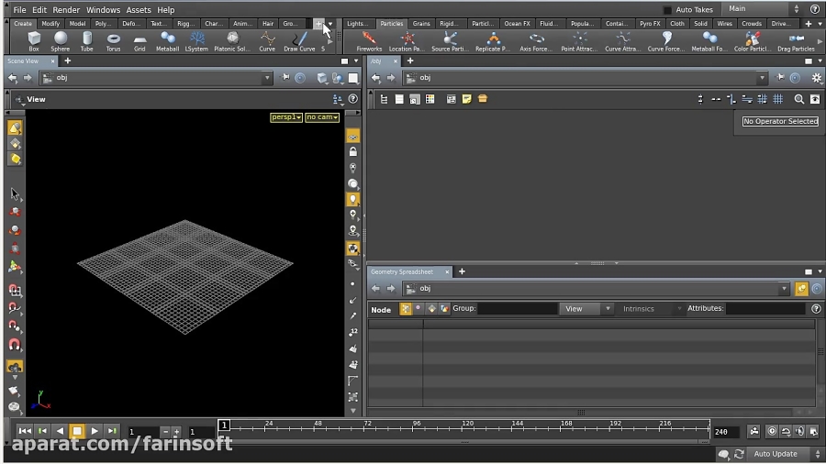Open the Windows menu
826x464 pixels.
pyautogui.click(x=103, y=9)
